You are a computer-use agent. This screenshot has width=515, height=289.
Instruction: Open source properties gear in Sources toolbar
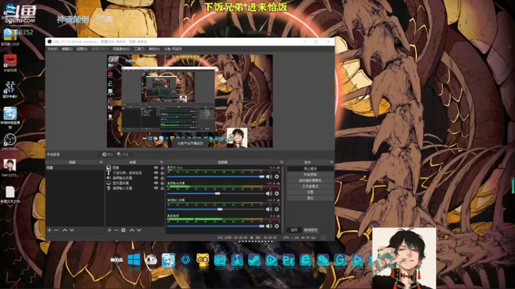tap(124, 230)
